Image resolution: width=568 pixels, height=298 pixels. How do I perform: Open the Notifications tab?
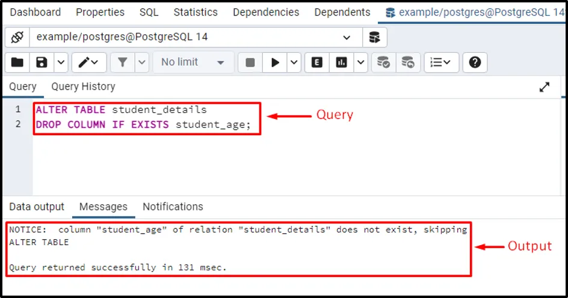point(173,207)
